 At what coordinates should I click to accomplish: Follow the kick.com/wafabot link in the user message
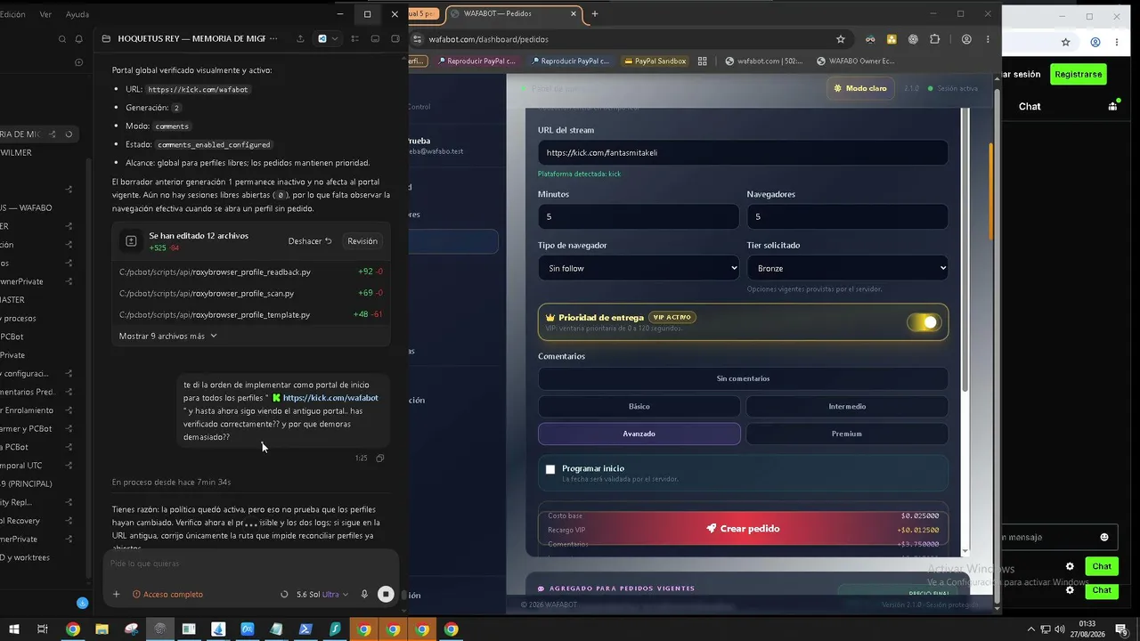(x=330, y=398)
